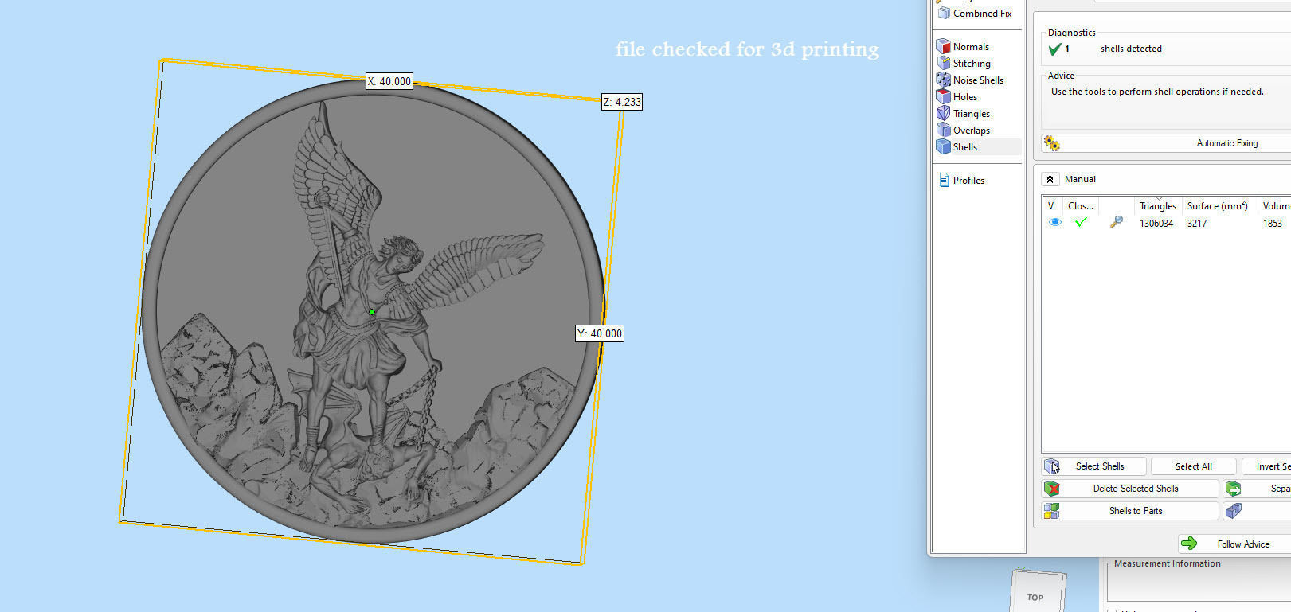
Task: Sort by the Clos... column header
Action: 1081,205
